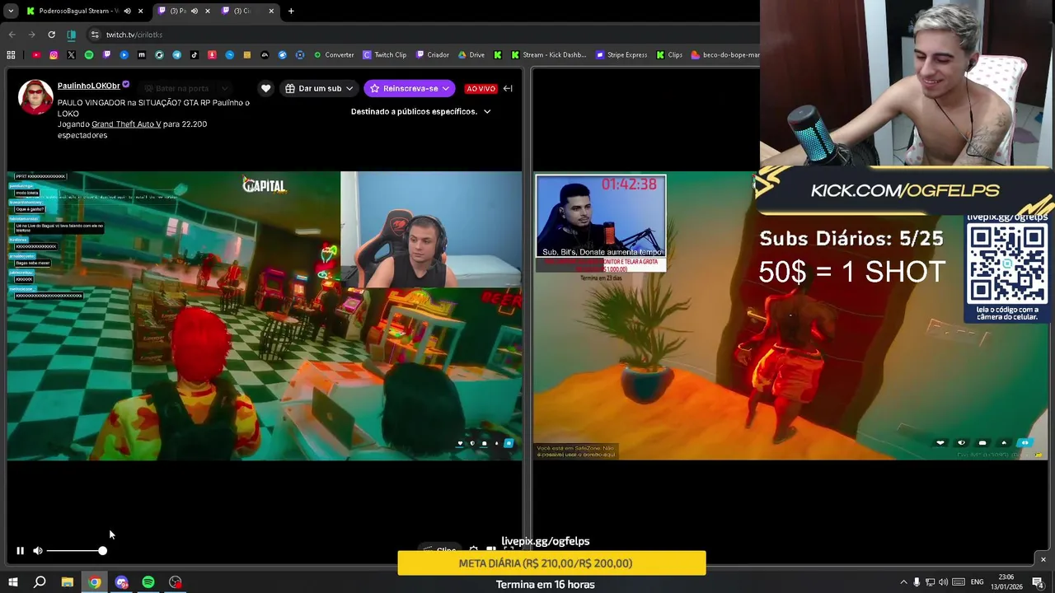Pause the Twitch stream
Viewport: 1055px width, 593px height.
[20, 551]
